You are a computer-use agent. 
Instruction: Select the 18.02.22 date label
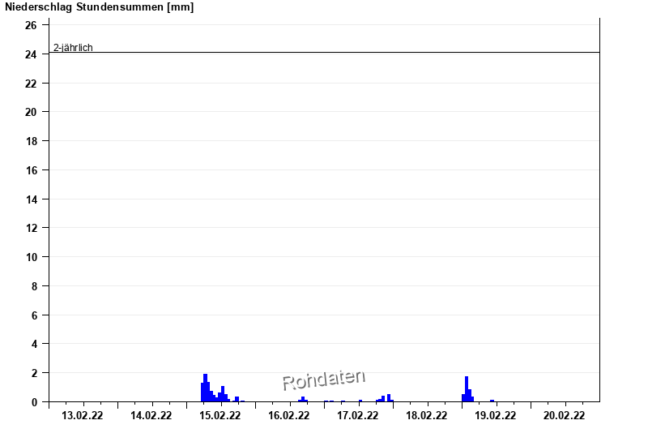pos(427,416)
